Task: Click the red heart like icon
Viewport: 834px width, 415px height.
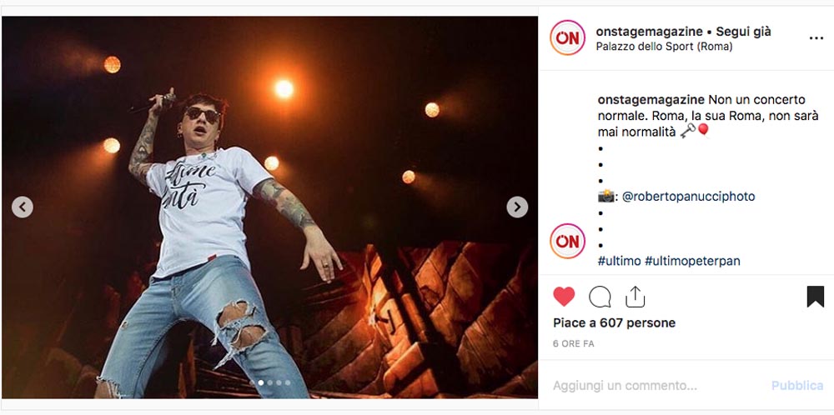Action: [564, 297]
